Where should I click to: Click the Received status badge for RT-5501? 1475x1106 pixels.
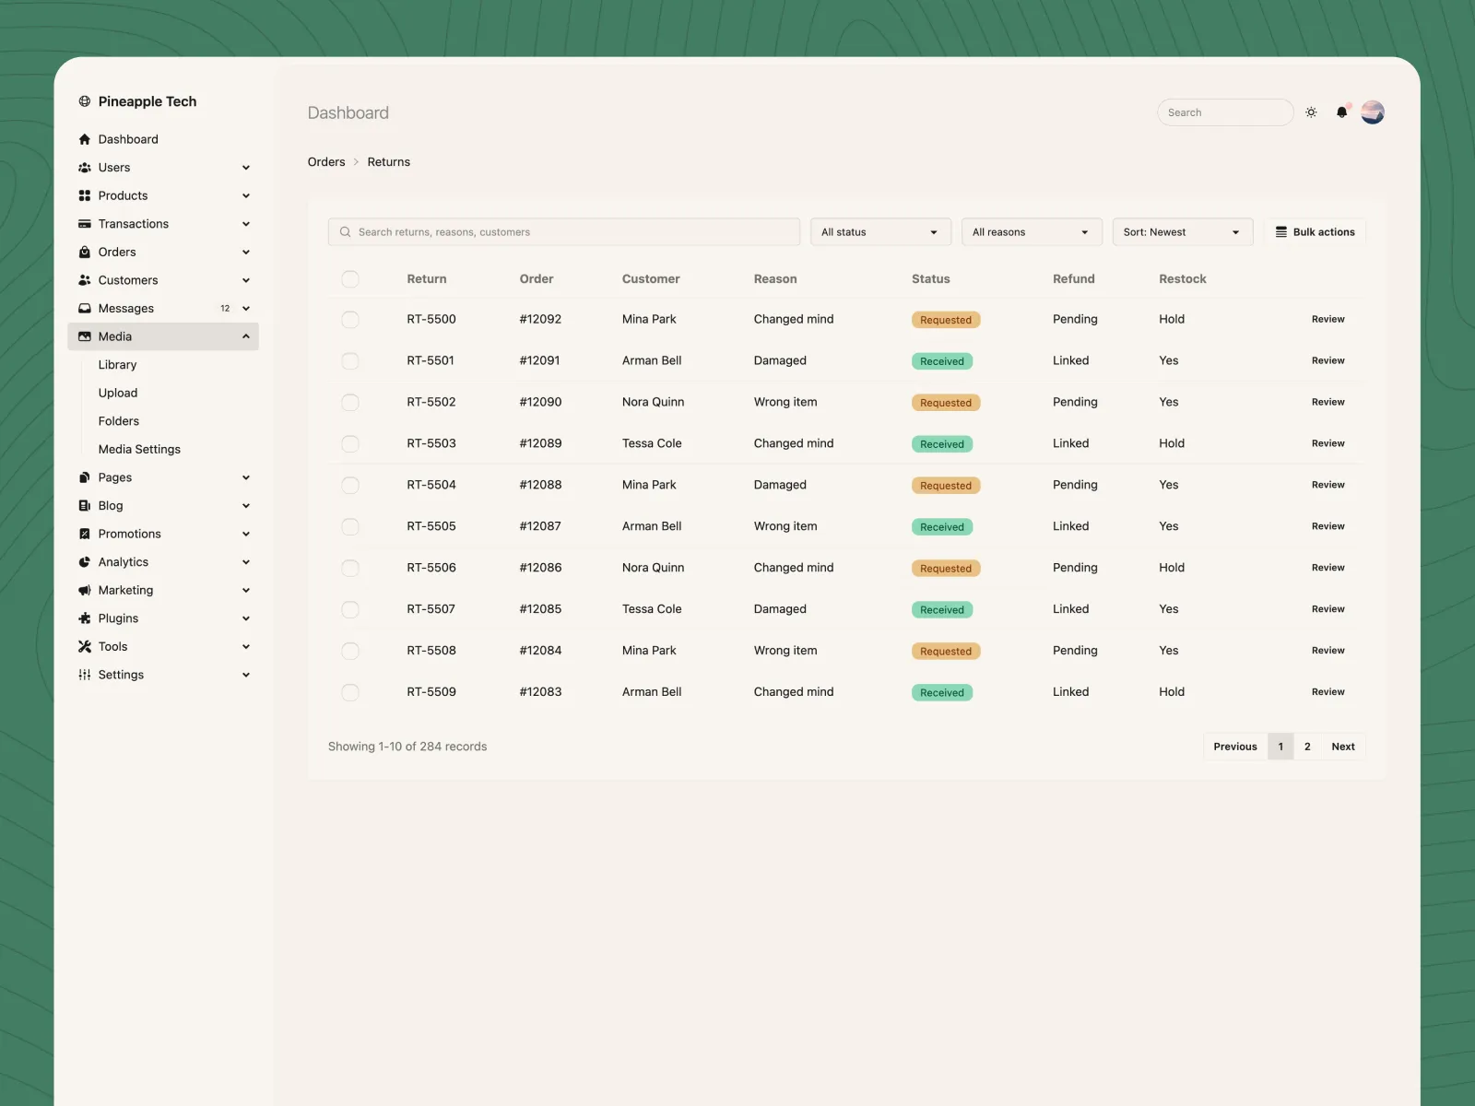pyautogui.click(x=942, y=361)
